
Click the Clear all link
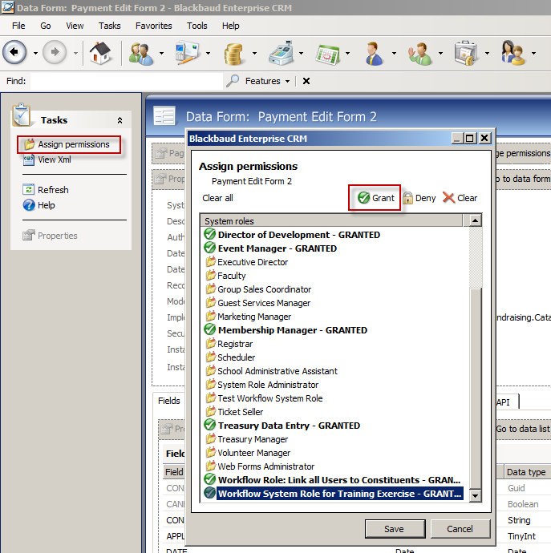pyautogui.click(x=217, y=198)
